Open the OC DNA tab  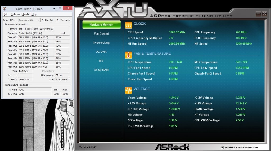101,52
